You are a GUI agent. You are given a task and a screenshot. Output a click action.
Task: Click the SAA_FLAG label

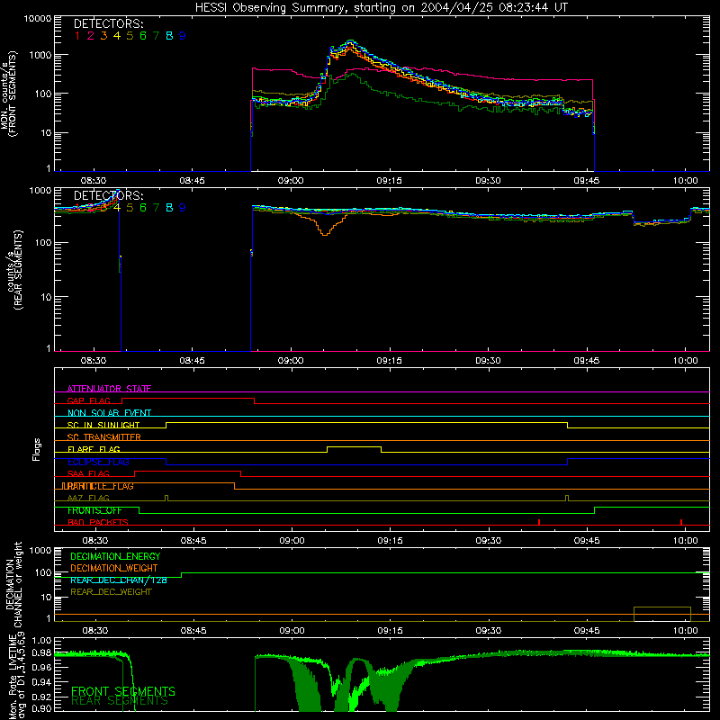[88, 474]
